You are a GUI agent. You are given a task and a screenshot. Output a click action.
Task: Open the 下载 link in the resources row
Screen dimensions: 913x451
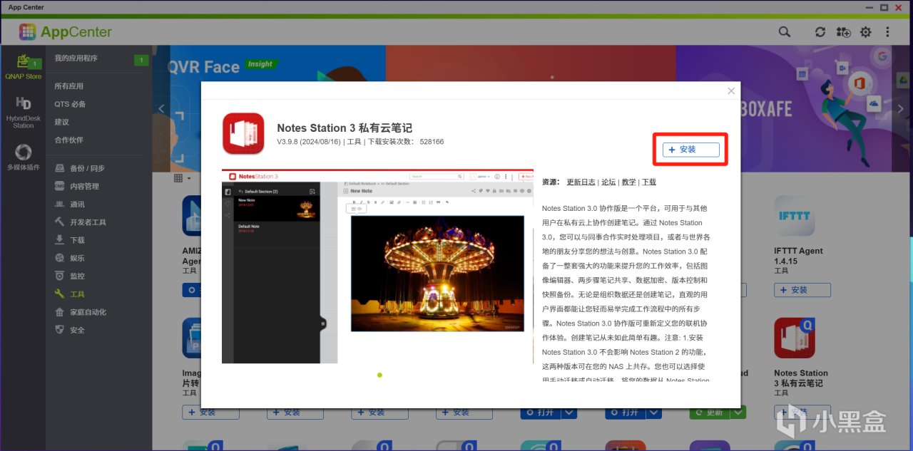(x=649, y=182)
